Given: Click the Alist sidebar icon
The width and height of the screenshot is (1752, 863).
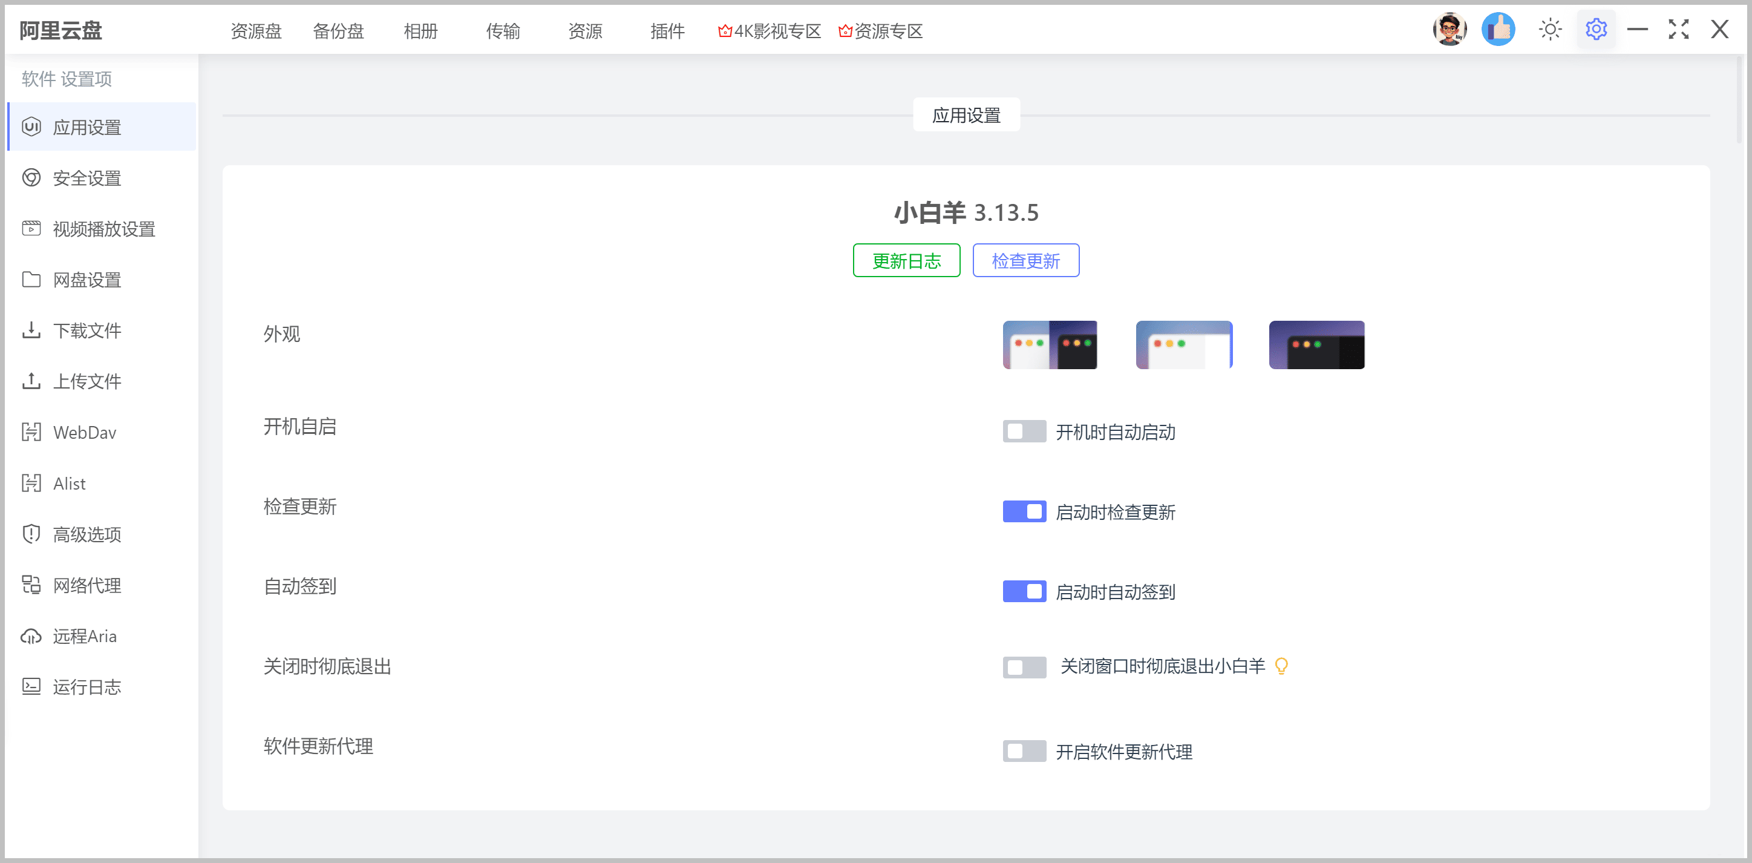Looking at the screenshot, I should pos(31,483).
